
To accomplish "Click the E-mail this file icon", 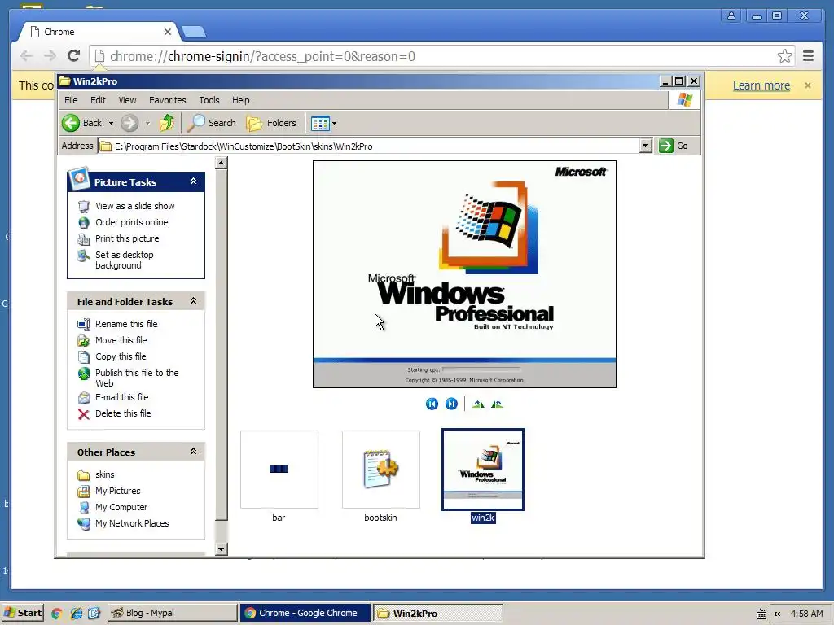I will click(84, 397).
